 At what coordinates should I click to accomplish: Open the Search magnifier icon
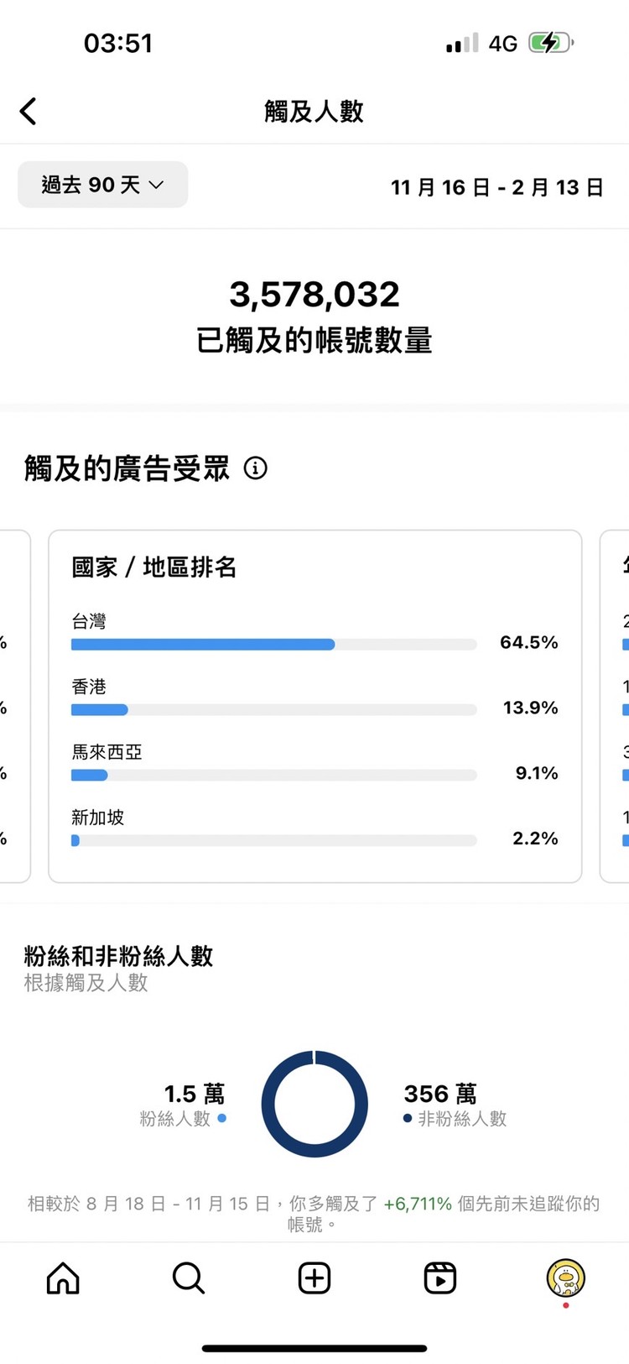pos(189,1278)
